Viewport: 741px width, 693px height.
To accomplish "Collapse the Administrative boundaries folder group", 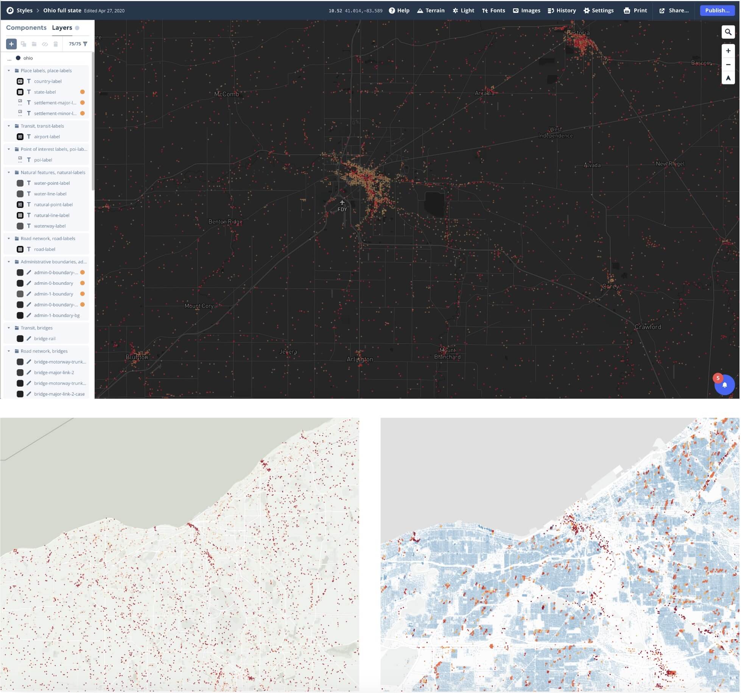I will 9,262.
